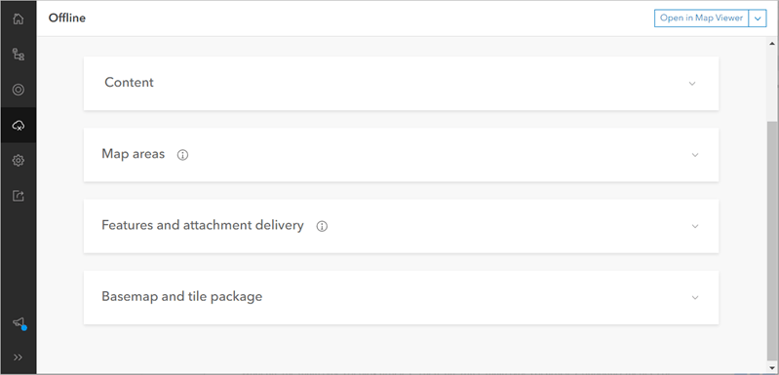Click the Share export sidebar icon
The image size is (779, 375).
[19, 196]
